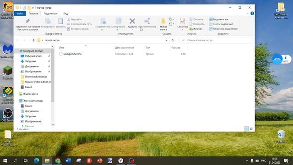The image size is (293, 165).
Task: Choose Скопировать путь (Copy path) command
Action: [79, 24]
